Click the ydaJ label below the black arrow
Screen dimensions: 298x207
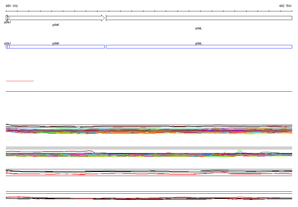[x=7, y=22]
